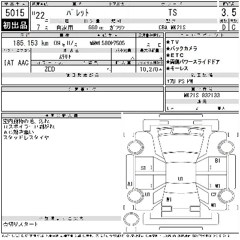240x240 pixels.
Task: Select the model name パレット
Action: tap(77, 13)
